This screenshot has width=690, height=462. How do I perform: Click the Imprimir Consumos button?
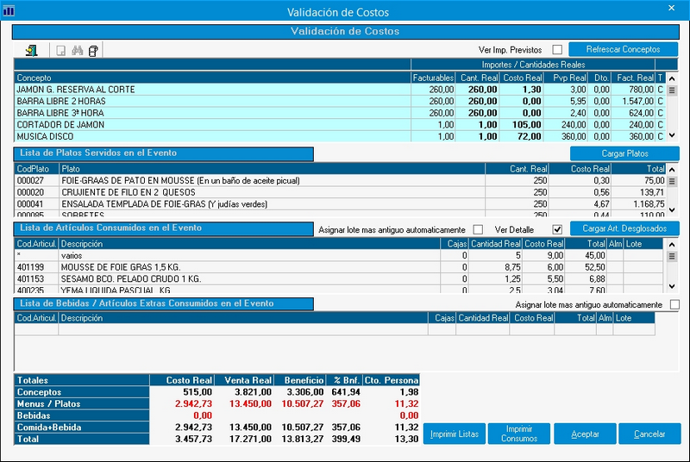click(519, 434)
